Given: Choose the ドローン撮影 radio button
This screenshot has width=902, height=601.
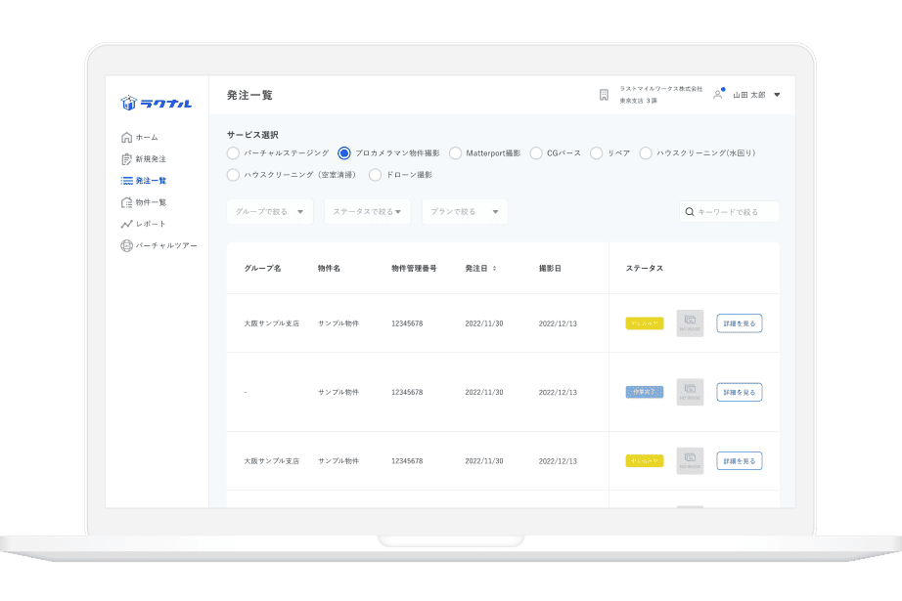Looking at the screenshot, I should (376, 175).
